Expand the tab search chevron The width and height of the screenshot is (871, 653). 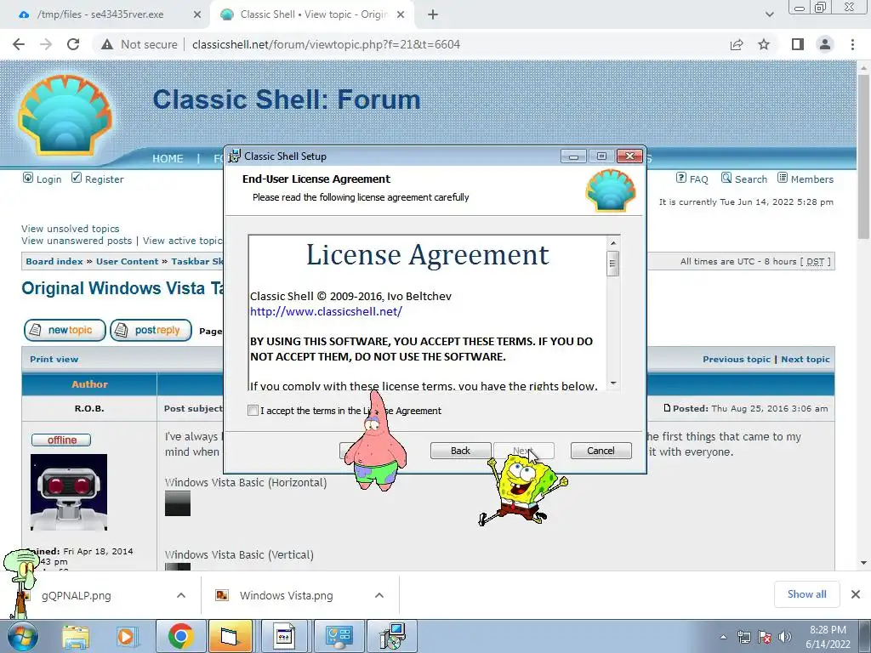tap(769, 14)
